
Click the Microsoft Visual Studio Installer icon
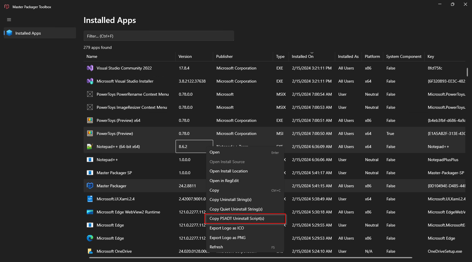pos(90,81)
